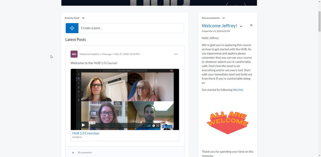321x157 pixels.
Task: Click the hwdsb.tv logo on video
Action: [x=167, y=126]
